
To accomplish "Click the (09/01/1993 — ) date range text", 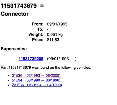I will (62, 59).
